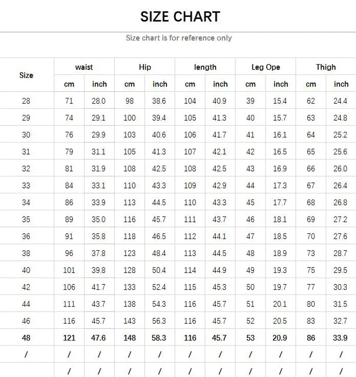Click length 104 cm cell for size 28
This screenshot has height=377, width=356.
coord(190,101)
